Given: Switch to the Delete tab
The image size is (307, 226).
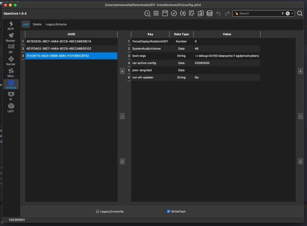Looking at the screenshot, I should pos(37,24).
